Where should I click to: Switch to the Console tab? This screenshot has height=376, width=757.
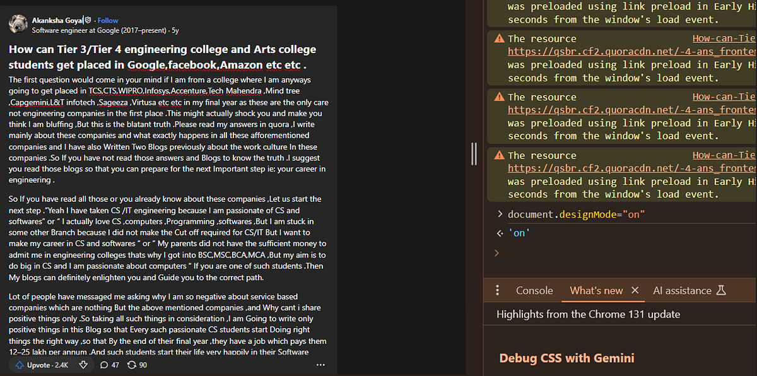(x=534, y=290)
